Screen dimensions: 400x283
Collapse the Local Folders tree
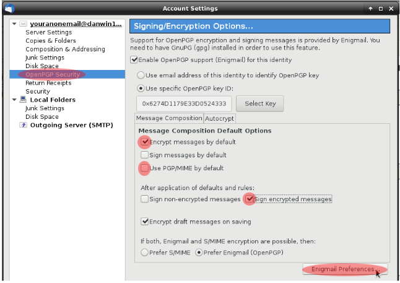click(x=14, y=99)
